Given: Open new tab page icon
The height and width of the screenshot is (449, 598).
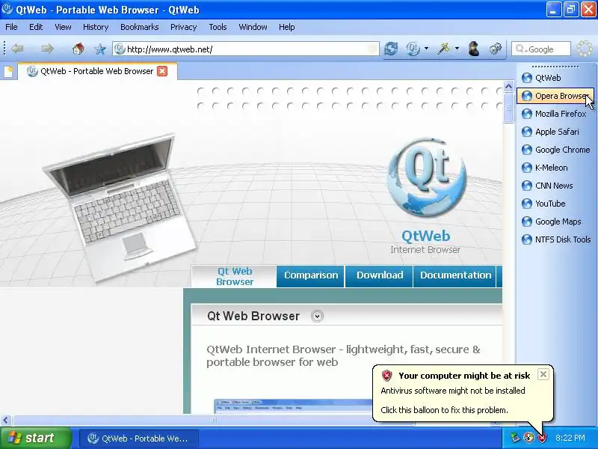Looking at the screenshot, I should (x=8, y=71).
